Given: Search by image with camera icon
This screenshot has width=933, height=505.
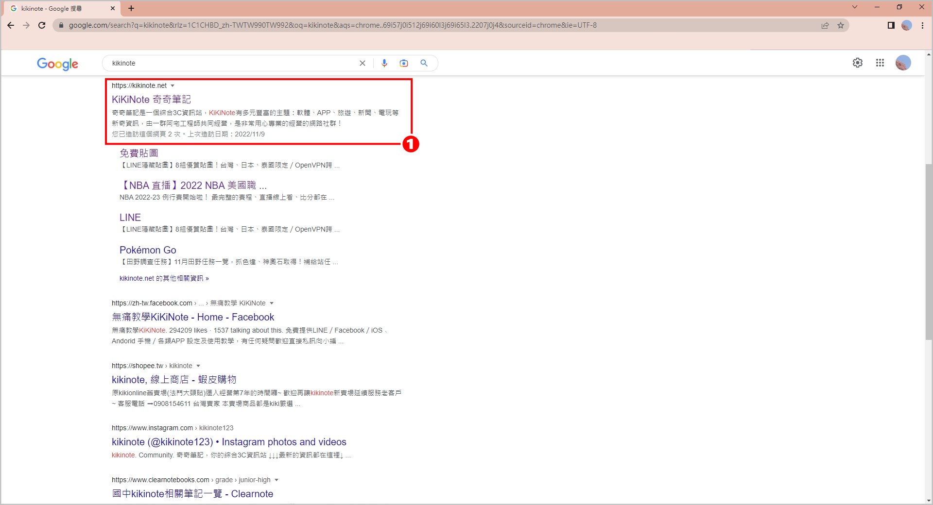Looking at the screenshot, I should pyautogui.click(x=404, y=63).
